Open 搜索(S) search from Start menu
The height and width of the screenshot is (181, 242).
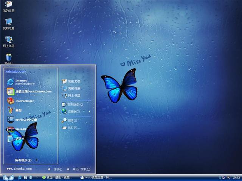point(69,121)
